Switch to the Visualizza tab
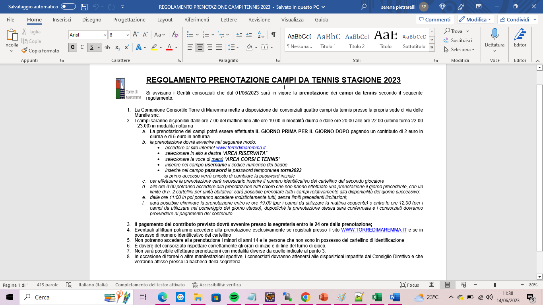The image size is (543, 305). [292, 19]
